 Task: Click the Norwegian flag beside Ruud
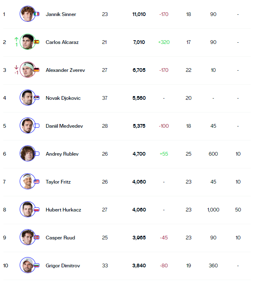coord(37,237)
